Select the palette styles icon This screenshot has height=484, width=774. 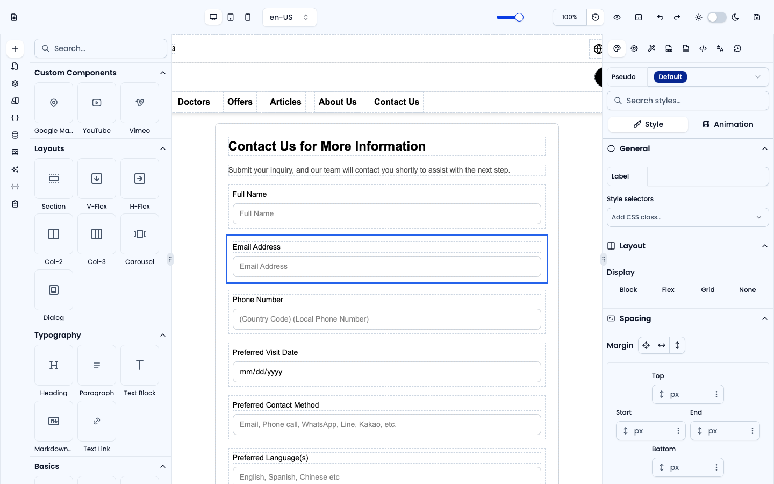617,48
